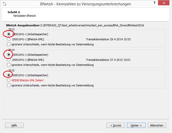
Task: Select 2015 Arbeitsspeicher radio button
Action: point(9,75)
